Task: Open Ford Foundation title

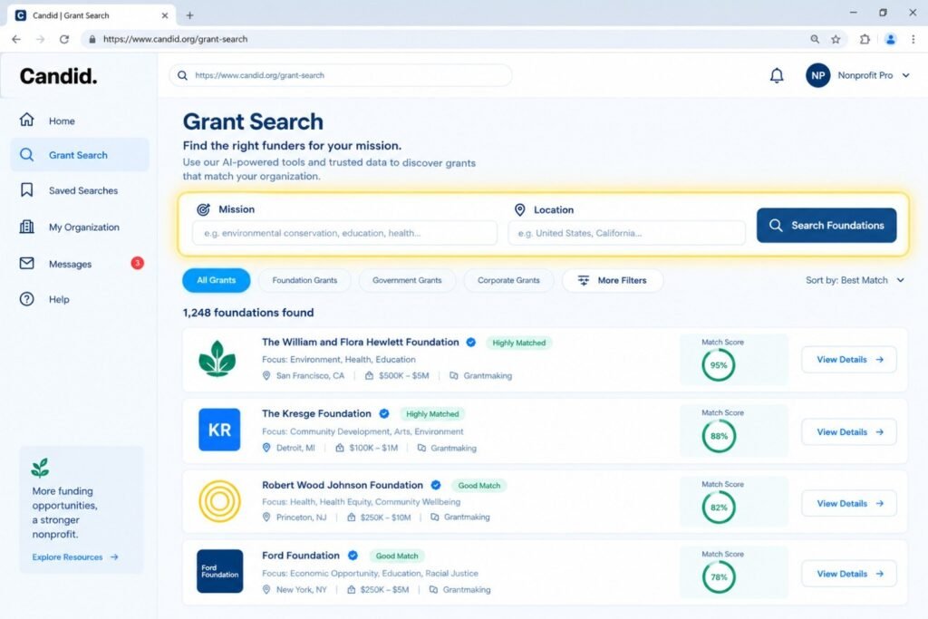Action: pyautogui.click(x=301, y=556)
